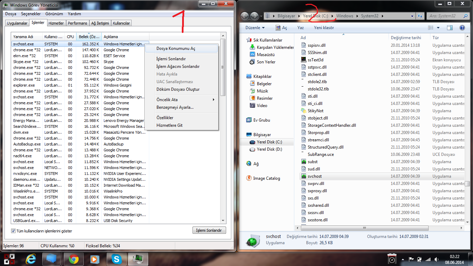Screen dimensions: 473x266
Task: Switch to the Hizmetler tab
Action: (x=56, y=23)
